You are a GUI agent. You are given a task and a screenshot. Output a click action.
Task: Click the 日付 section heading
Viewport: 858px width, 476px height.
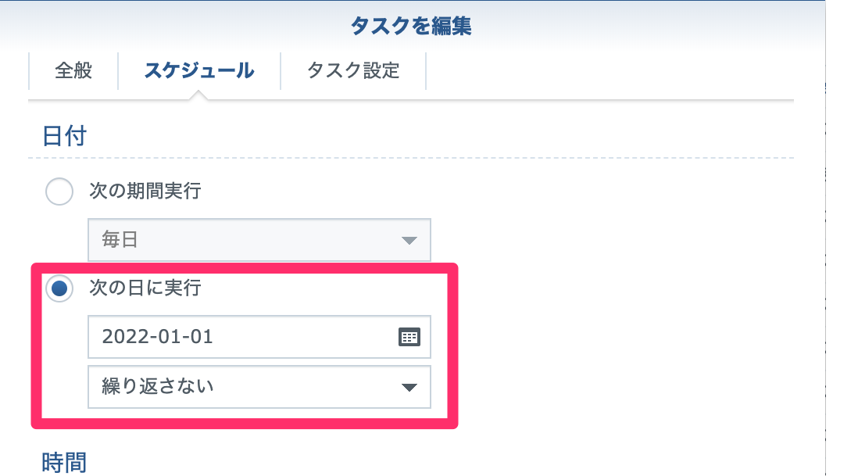click(64, 136)
